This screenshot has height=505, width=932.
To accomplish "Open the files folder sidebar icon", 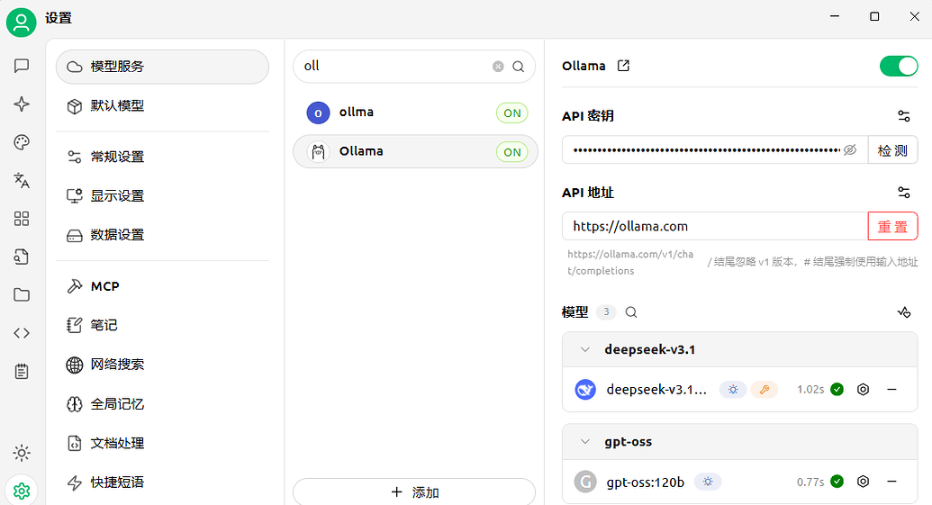I will pos(22,294).
